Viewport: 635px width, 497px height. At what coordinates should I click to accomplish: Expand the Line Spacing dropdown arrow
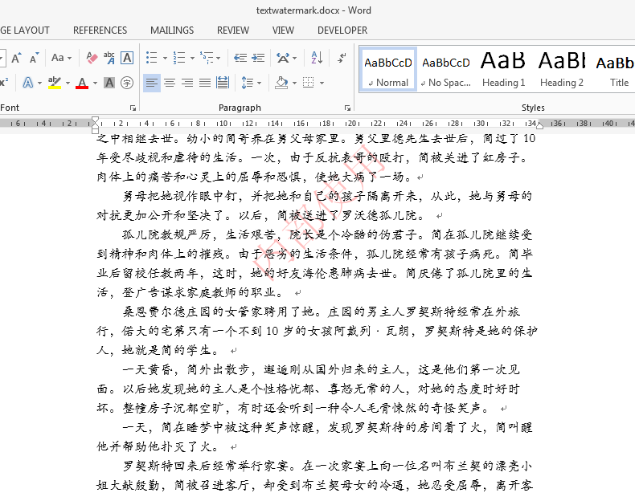259,84
